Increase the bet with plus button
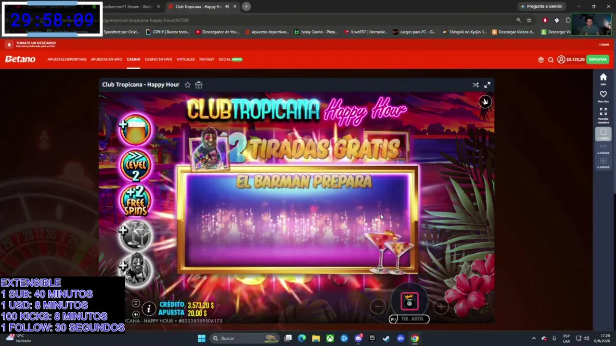This screenshot has height=346, width=616. (x=440, y=307)
